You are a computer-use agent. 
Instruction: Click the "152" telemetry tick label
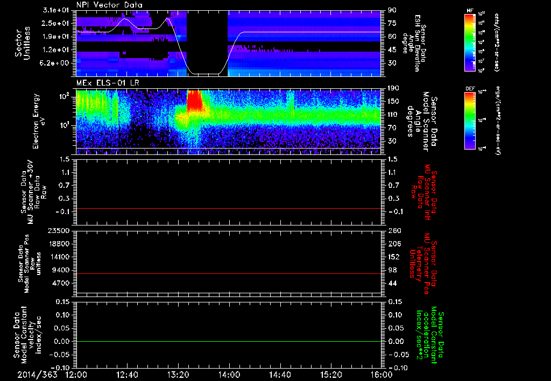click(x=394, y=257)
